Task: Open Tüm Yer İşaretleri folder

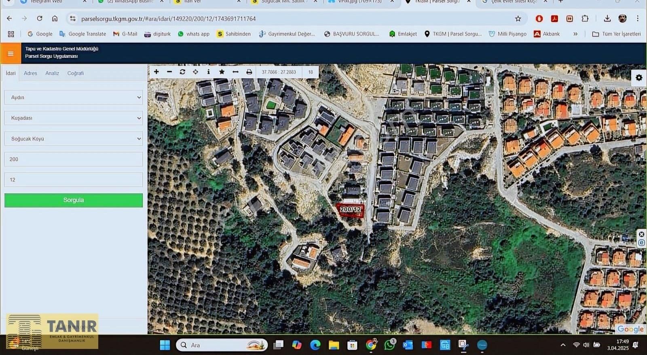Action: click(617, 34)
